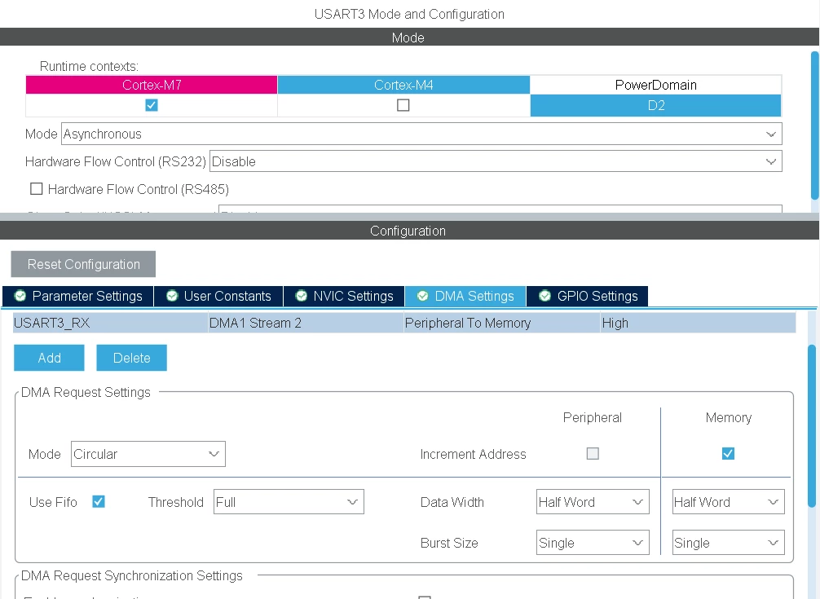Viewport: 820px width, 599px height.
Task: Enable the Cortex-M4 runtime context checkbox
Action: [x=403, y=105]
